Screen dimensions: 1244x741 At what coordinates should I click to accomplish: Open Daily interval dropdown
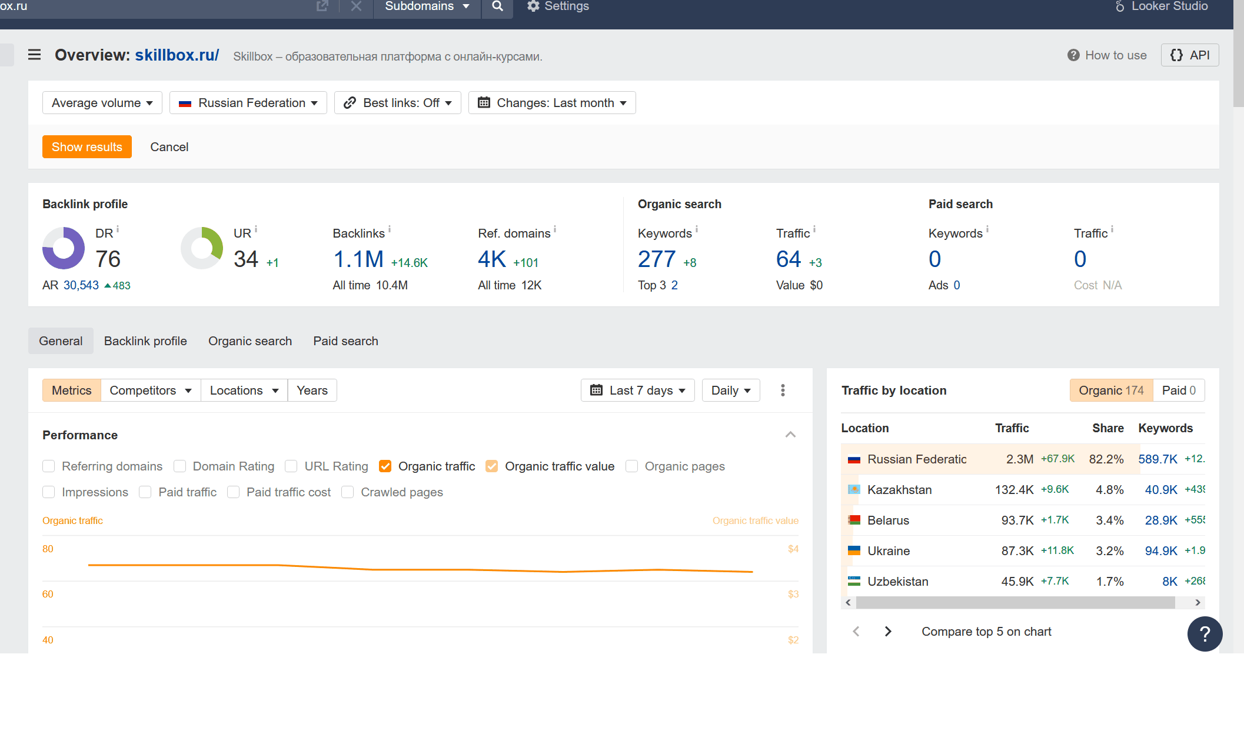tap(731, 390)
